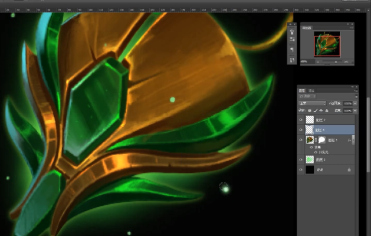This screenshot has height=236, width=371.
Task: Click the Outer Glow effect row
Action: [330, 152]
